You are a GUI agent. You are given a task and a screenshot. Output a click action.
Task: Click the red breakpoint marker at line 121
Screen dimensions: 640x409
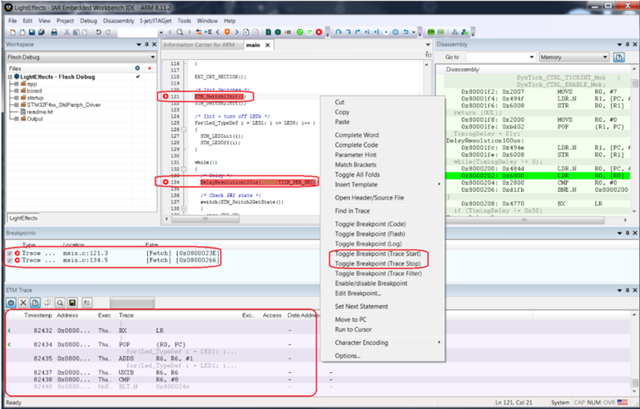166,96
